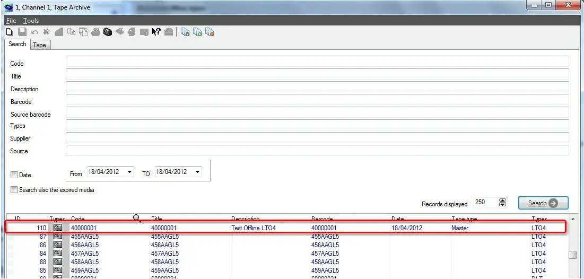
Task: Click the tape type icon in row 110
Action: pos(58,228)
